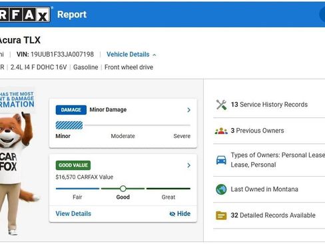Click Last Owned in Montana text
This screenshot has height=244, width=325.
pos(264,189)
